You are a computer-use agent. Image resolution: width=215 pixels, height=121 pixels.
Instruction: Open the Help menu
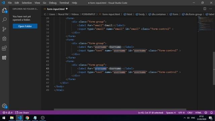coord(74,3)
